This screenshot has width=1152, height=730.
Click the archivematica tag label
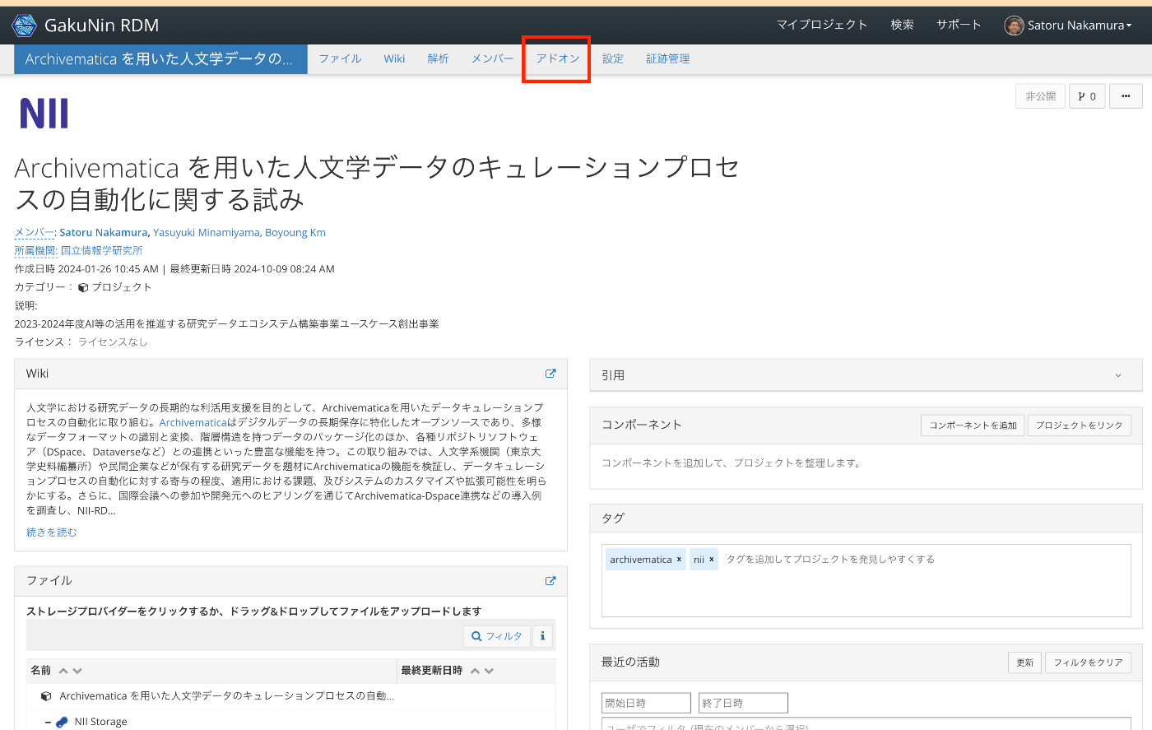640,560
